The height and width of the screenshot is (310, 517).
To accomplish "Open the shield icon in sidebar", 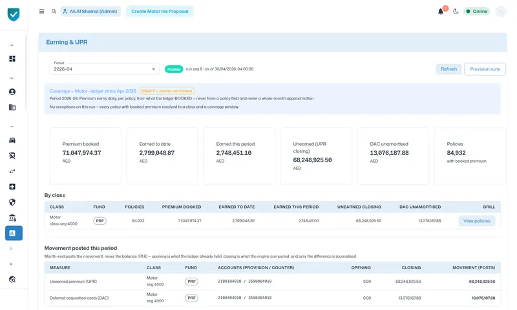I will 12,202.
